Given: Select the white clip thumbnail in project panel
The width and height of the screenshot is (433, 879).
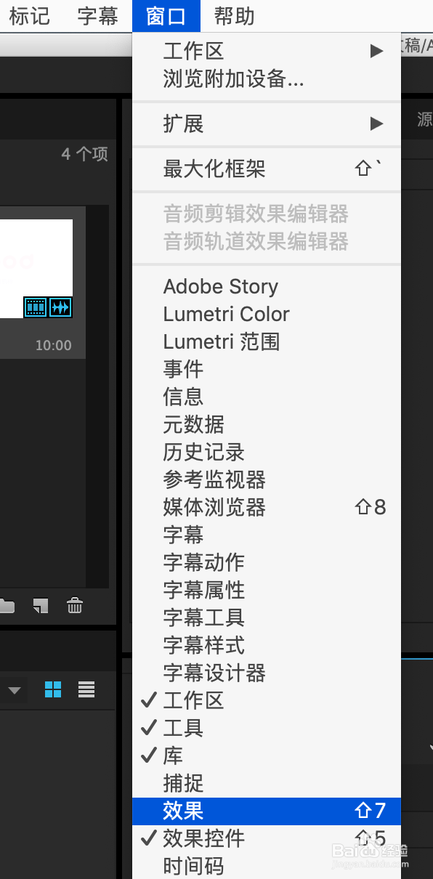Looking at the screenshot, I should pos(36,269).
